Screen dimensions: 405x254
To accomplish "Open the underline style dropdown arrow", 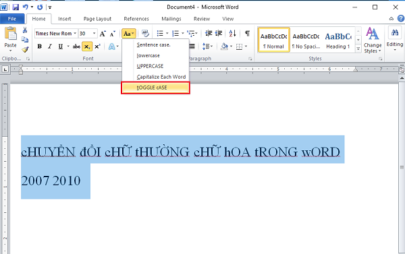I will 68,46.
